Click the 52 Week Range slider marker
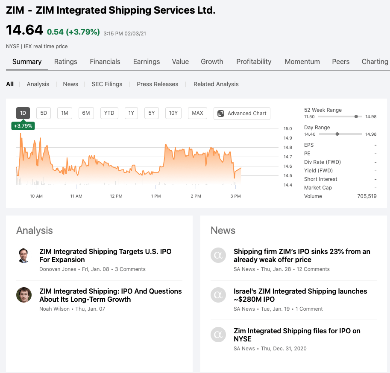This screenshot has height=373, width=390. 356,117
